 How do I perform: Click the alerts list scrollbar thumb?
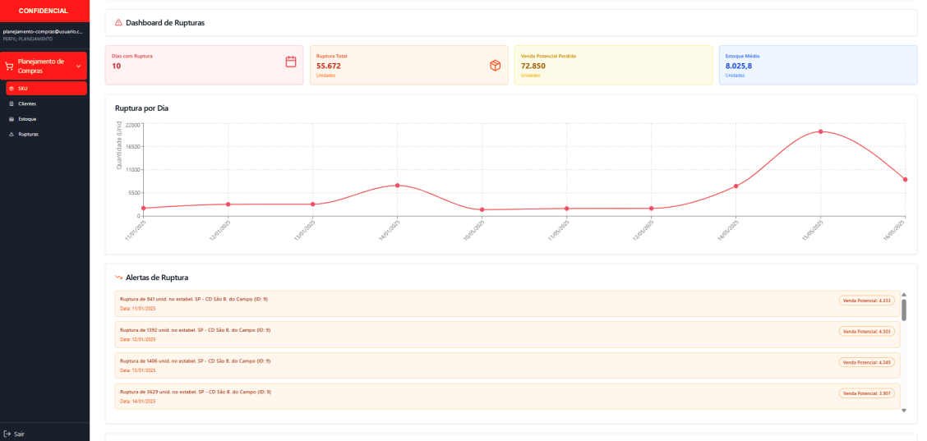tap(904, 310)
